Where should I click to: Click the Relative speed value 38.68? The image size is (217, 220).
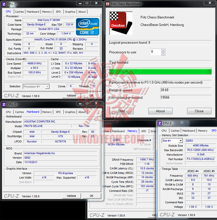tap(186, 90)
